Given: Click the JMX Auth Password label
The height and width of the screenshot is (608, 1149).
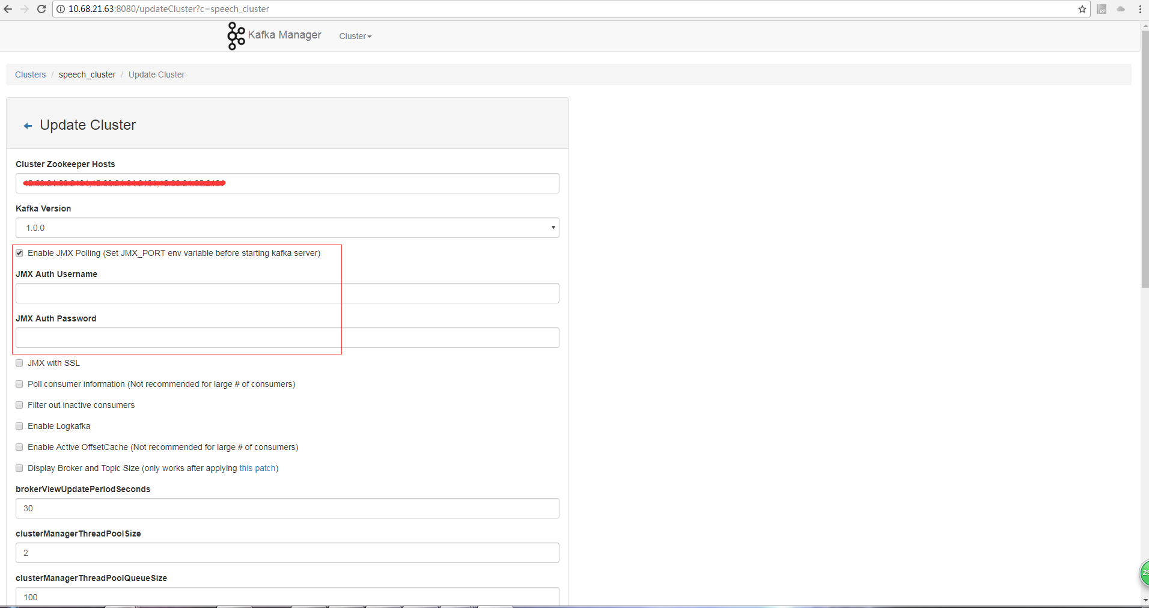Looking at the screenshot, I should tap(56, 318).
